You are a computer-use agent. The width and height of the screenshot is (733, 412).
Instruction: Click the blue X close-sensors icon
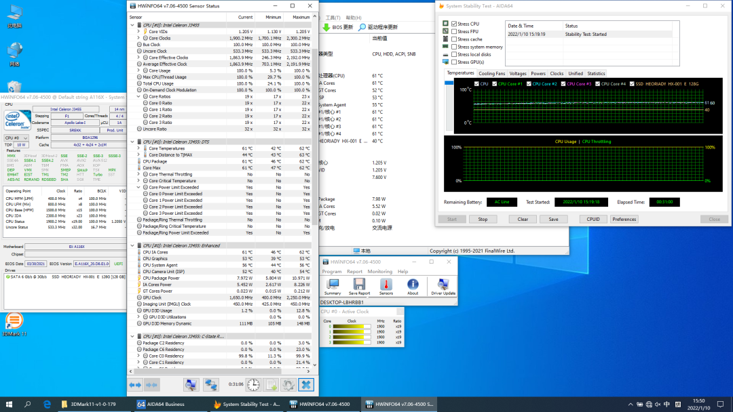pos(306,385)
